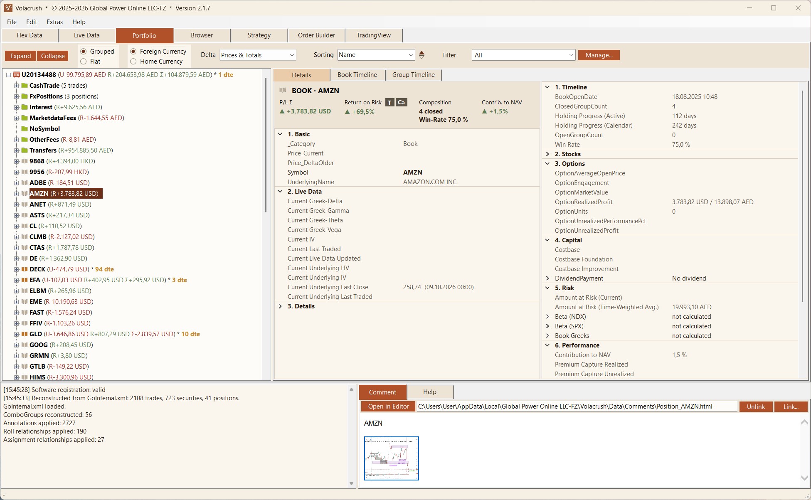Click the Volacrush app logo icon
This screenshot has height=500, width=811.
[8, 8]
